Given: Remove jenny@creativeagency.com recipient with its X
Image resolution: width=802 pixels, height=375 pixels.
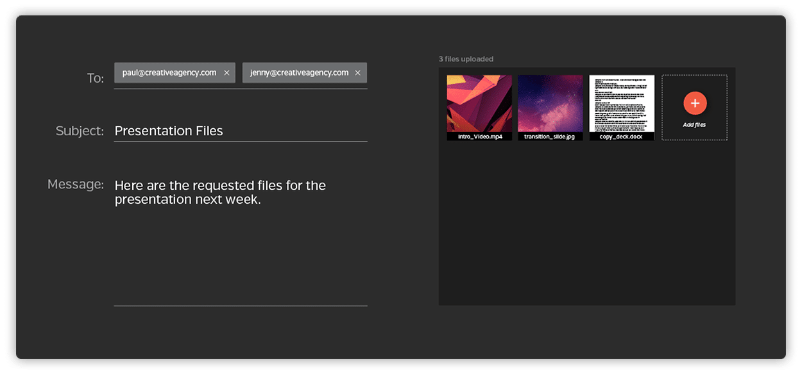Looking at the screenshot, I should 357,73.
